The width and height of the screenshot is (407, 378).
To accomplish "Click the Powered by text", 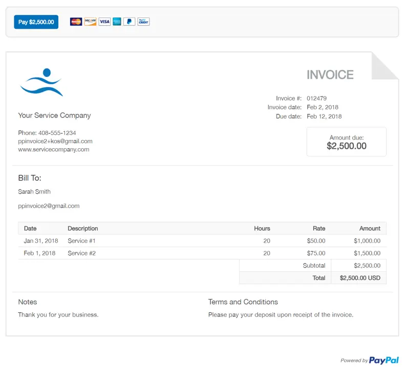I will click(x=354, y=361).
